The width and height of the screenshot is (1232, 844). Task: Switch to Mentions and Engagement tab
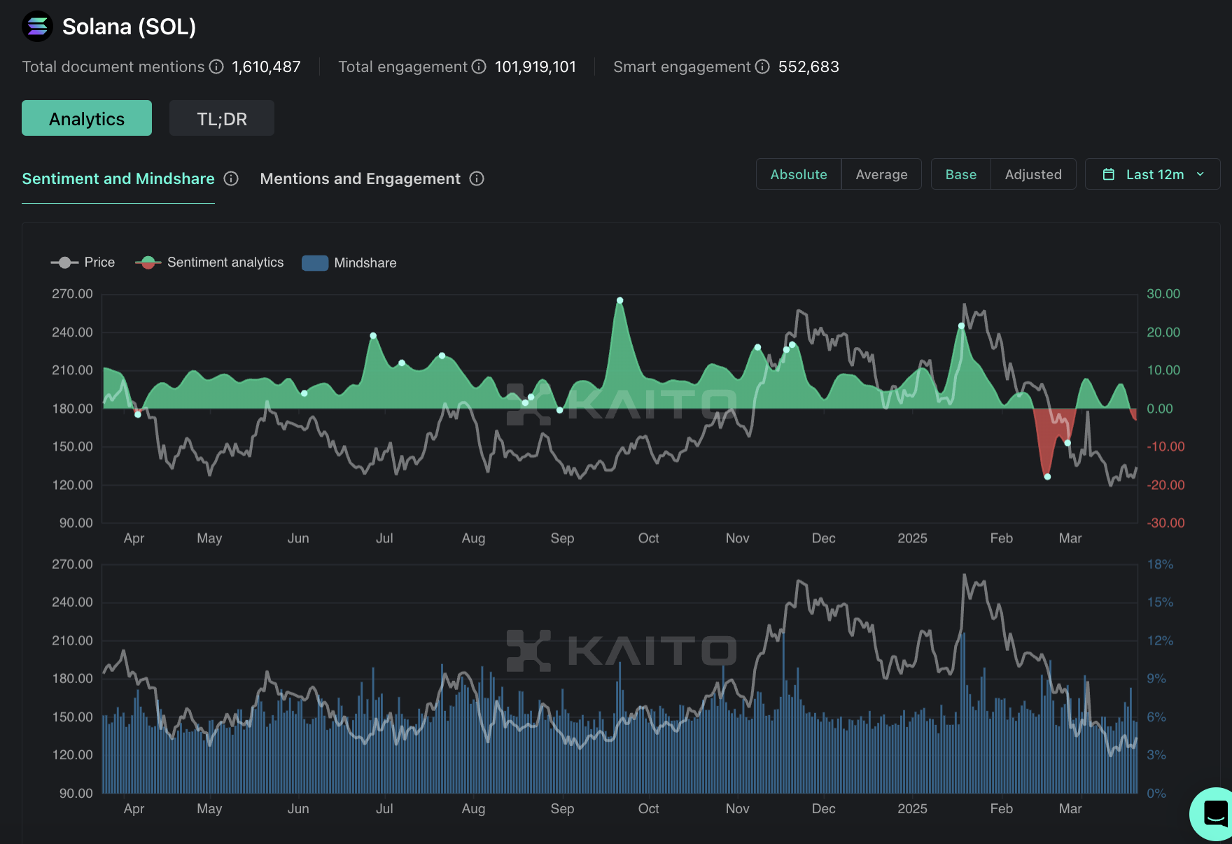point(360,179)
